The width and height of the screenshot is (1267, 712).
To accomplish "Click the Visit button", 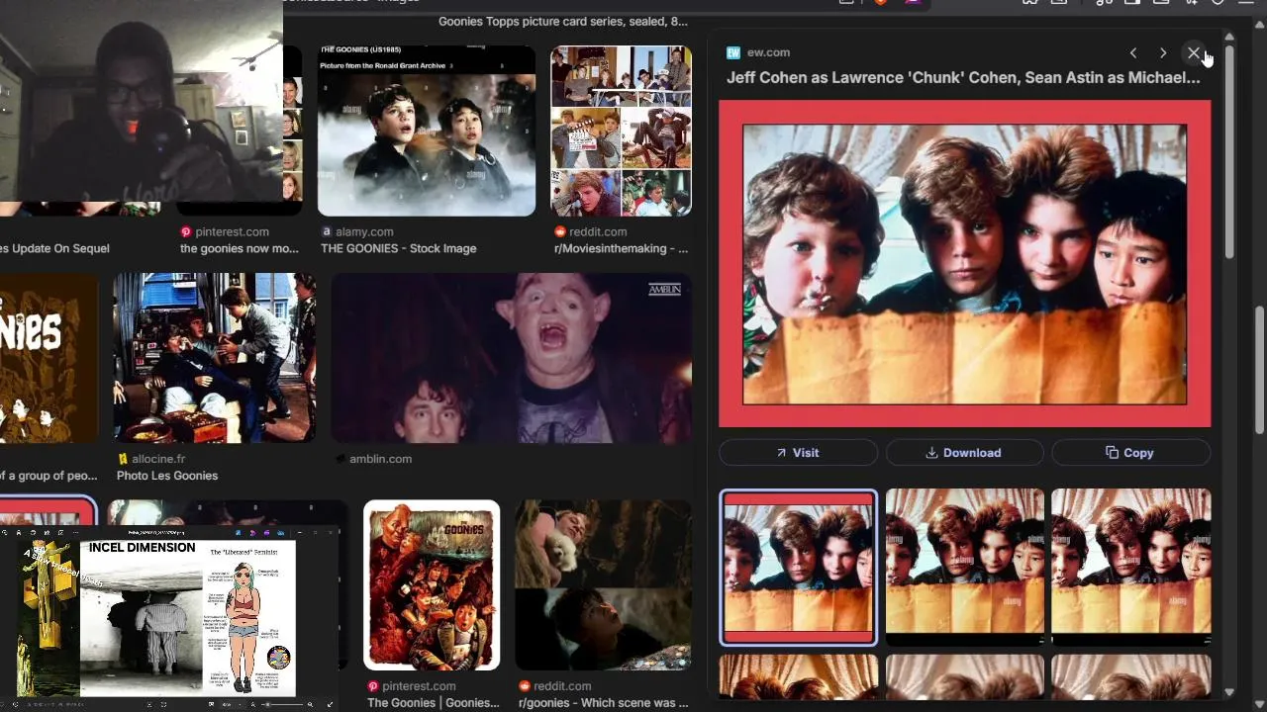I will [x=798, y=453].
